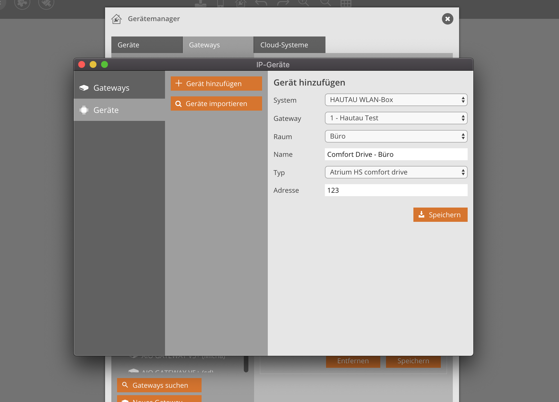Click the undo arrow in the top toolbar
The width and height of the screenshot is (559, 402).
click(261, 3)
